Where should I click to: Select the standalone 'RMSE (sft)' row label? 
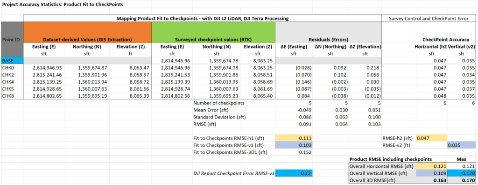[204, 124]
